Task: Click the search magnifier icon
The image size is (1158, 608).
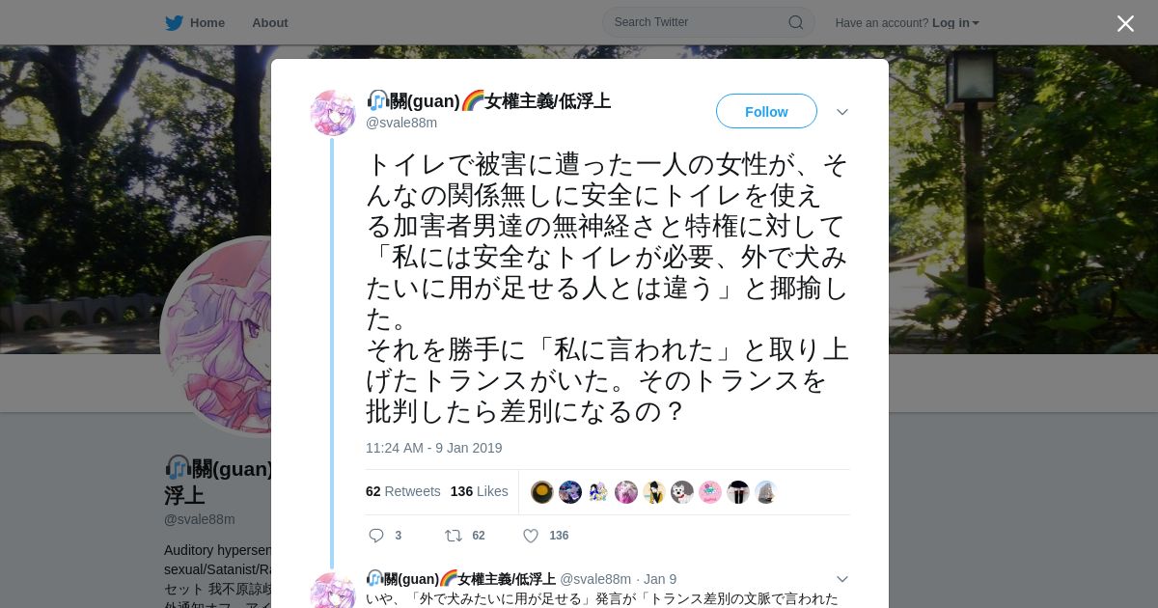Action: [796, 22]
